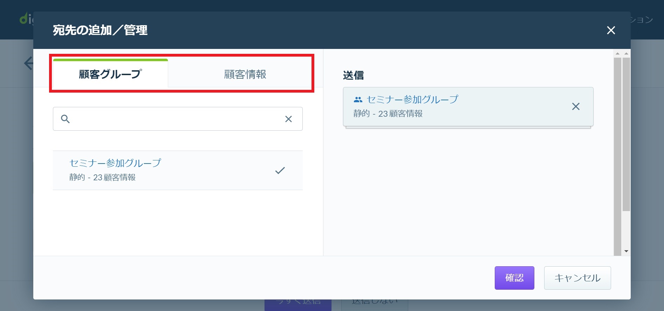This screenshot has height=311, width=664.
Task: Click the 確認 button
Action: click(514, 278)
